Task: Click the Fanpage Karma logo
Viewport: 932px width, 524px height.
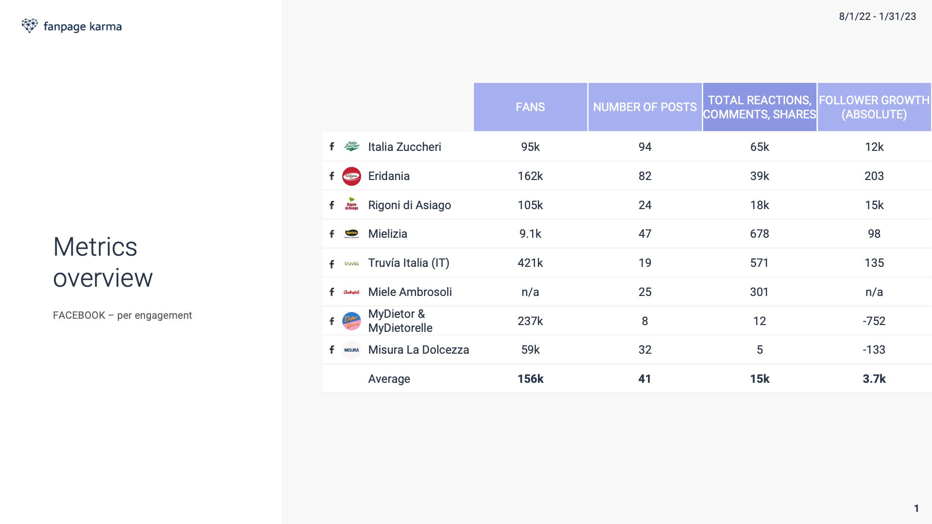Action: (71, 26)
